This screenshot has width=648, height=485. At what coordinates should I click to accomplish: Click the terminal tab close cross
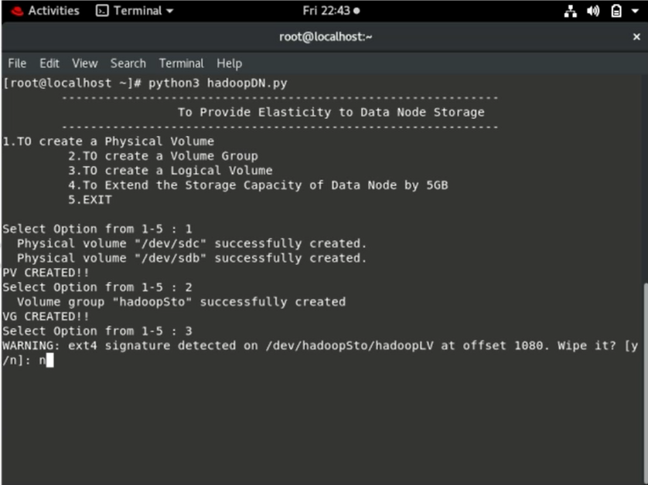coord(636,36)
